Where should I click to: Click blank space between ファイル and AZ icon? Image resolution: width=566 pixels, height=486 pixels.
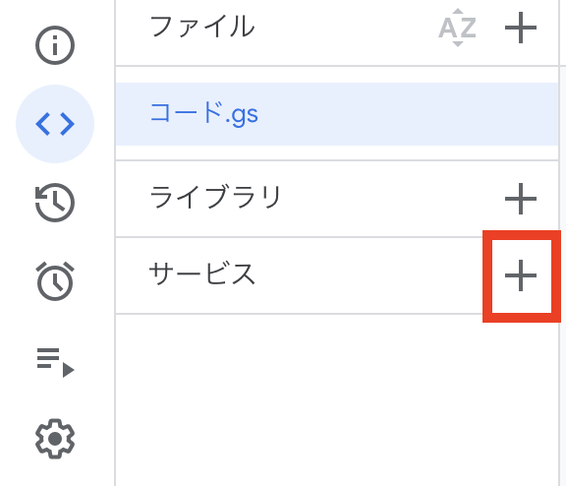[347, 28]
